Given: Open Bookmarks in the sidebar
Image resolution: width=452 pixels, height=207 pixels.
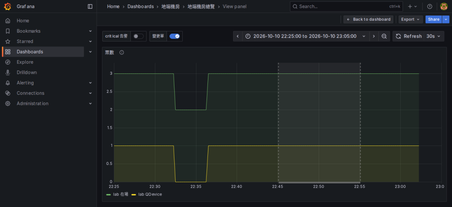Looking at the screenshot, I should (29, 31).
